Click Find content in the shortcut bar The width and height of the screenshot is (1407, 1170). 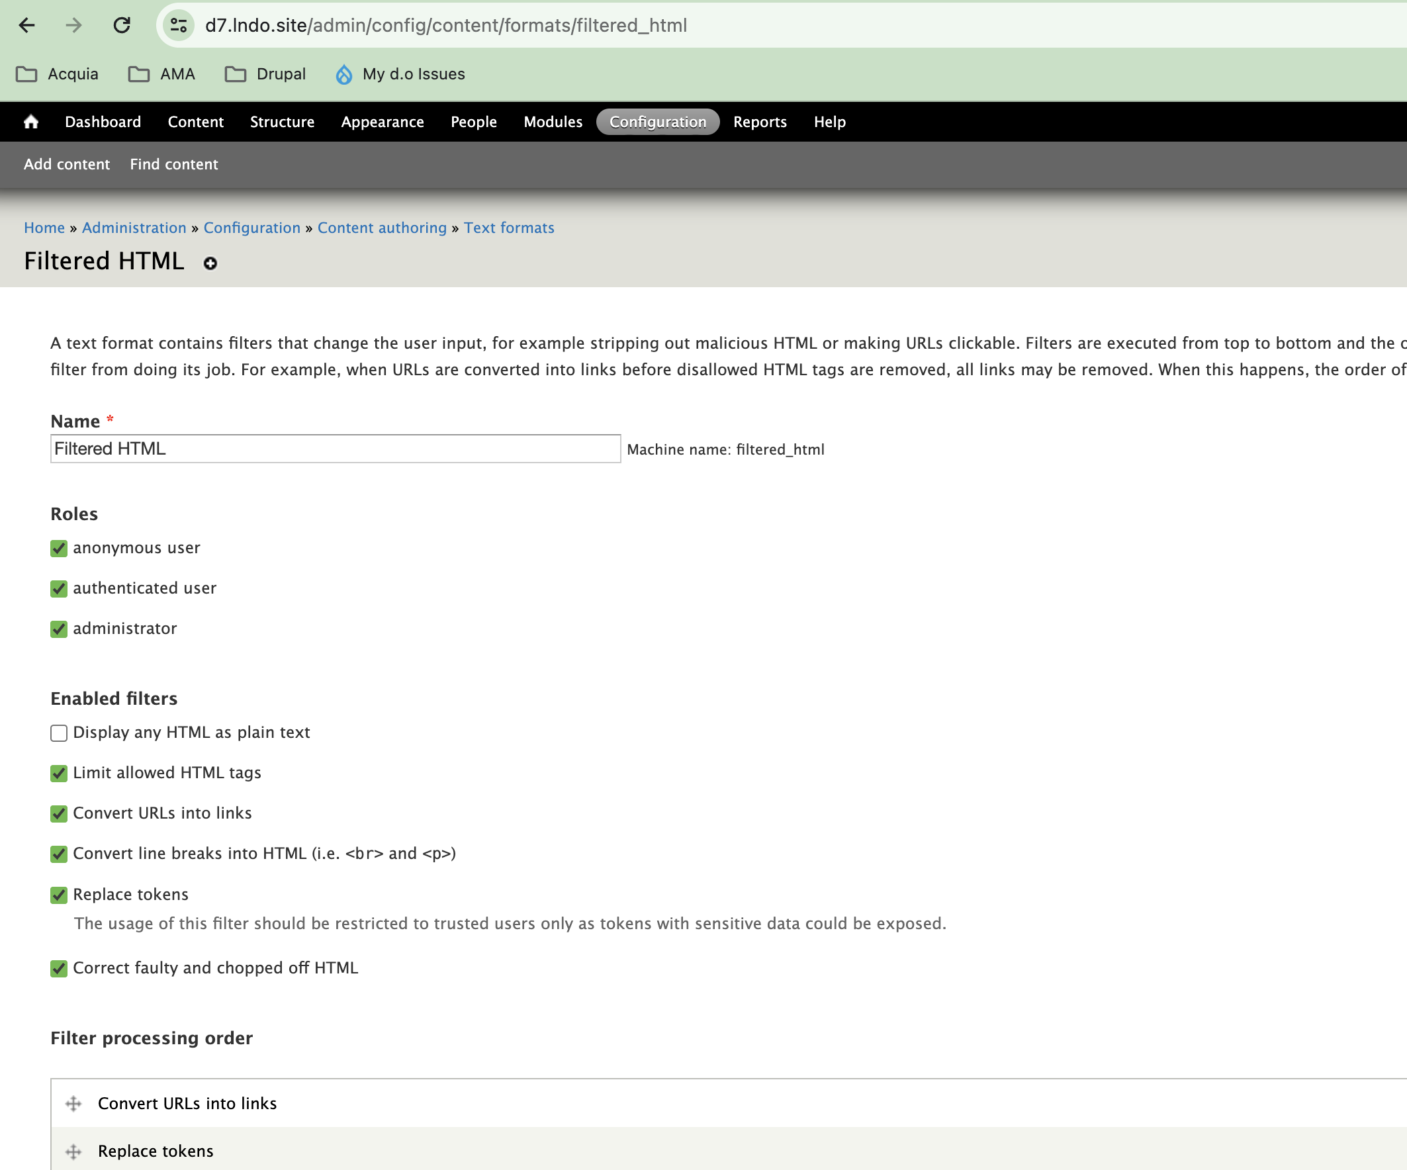[x=173, y=164]
